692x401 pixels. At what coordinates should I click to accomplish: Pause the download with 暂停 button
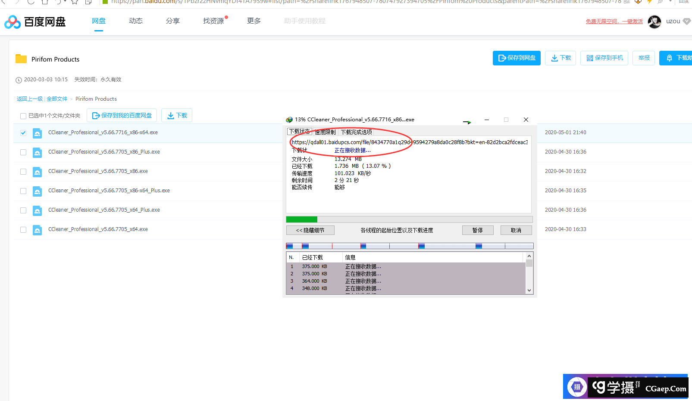pyautogui.click(x=477, y=230)
